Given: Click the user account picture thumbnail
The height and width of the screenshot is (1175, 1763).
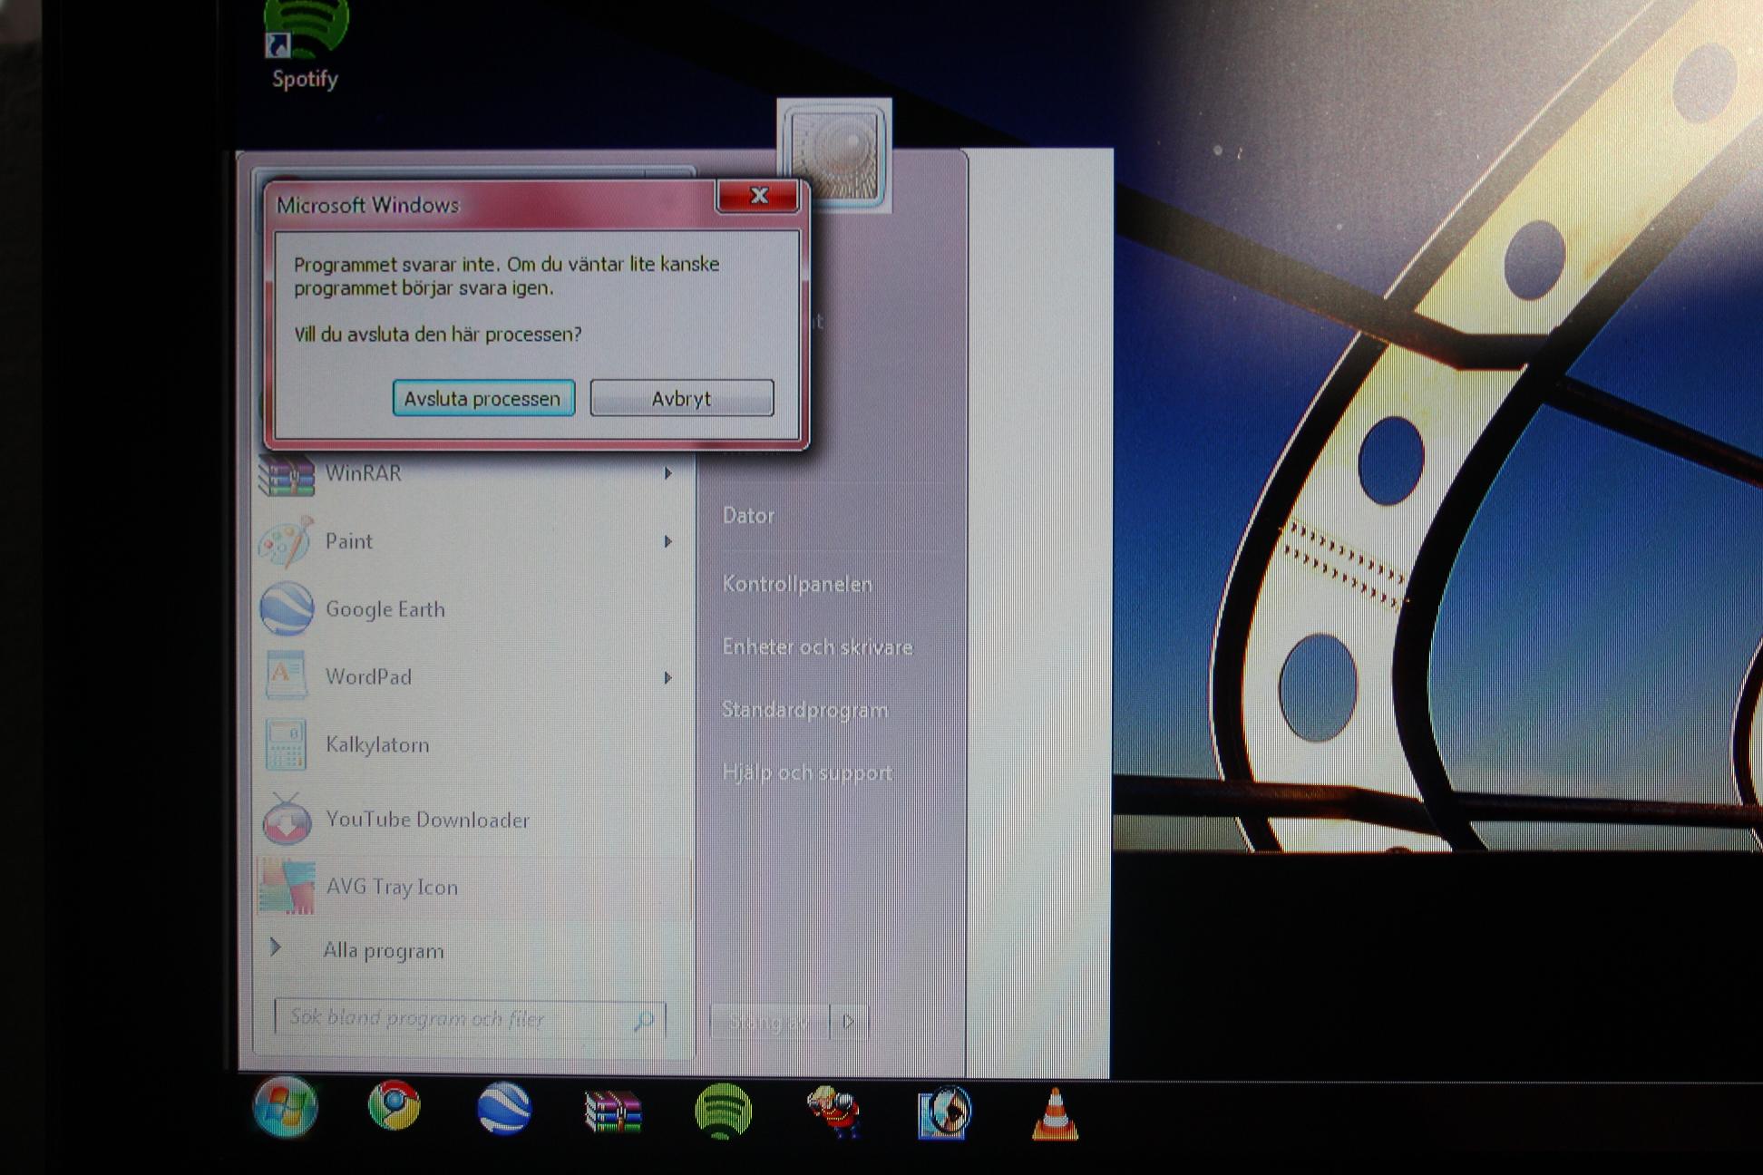Looking at the screenshot, I should pyautogui.click(x=834, y=154).
